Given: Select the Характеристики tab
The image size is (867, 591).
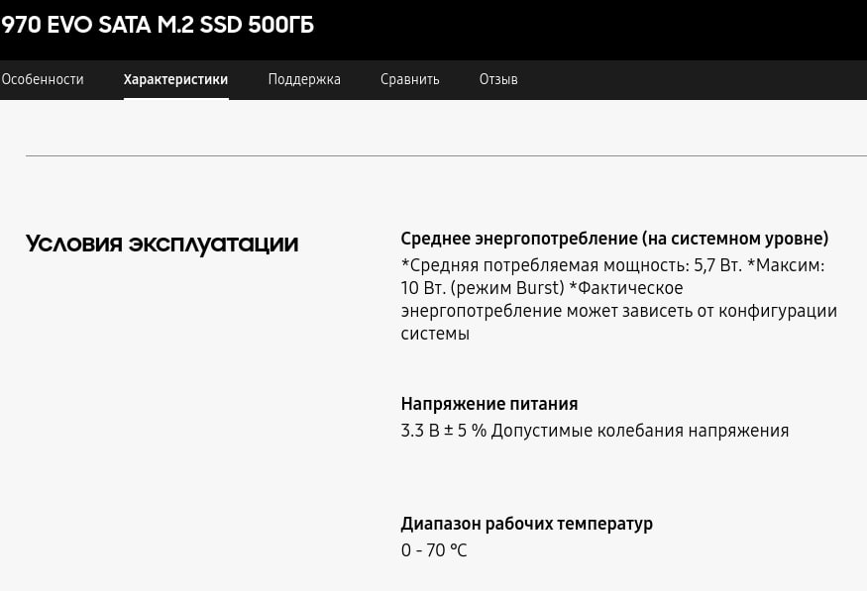Looking at the screenshot, I should (175, 79).
